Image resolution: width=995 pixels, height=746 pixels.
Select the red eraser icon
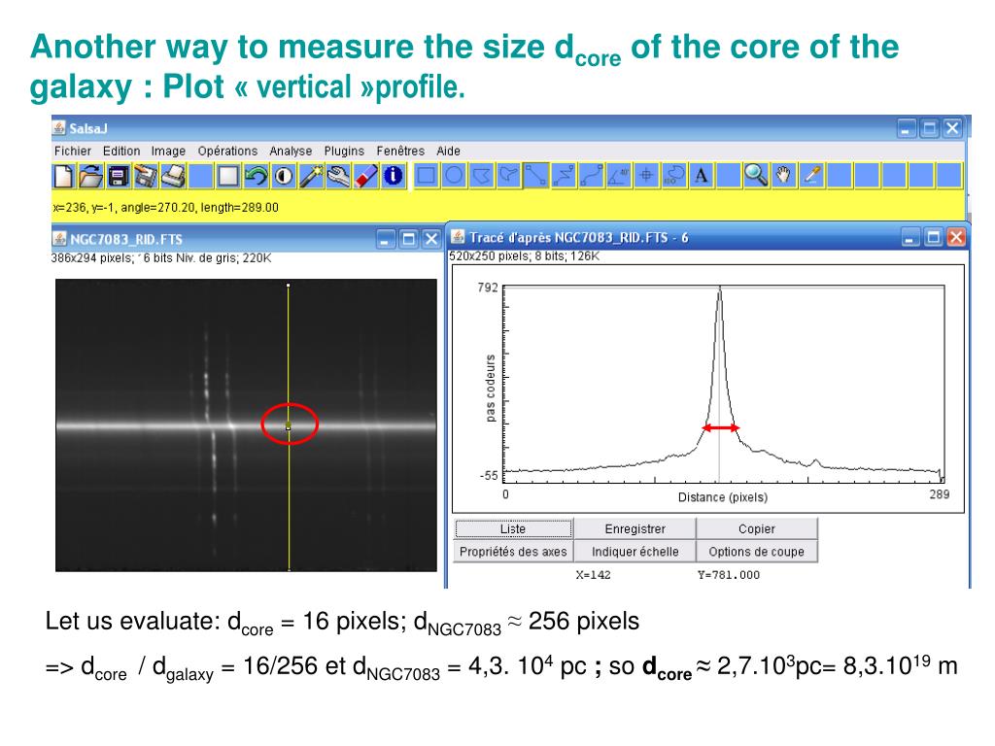tap(366, 176)
